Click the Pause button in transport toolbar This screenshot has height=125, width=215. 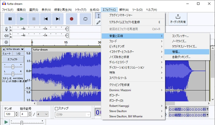click(x=10, y=19)
